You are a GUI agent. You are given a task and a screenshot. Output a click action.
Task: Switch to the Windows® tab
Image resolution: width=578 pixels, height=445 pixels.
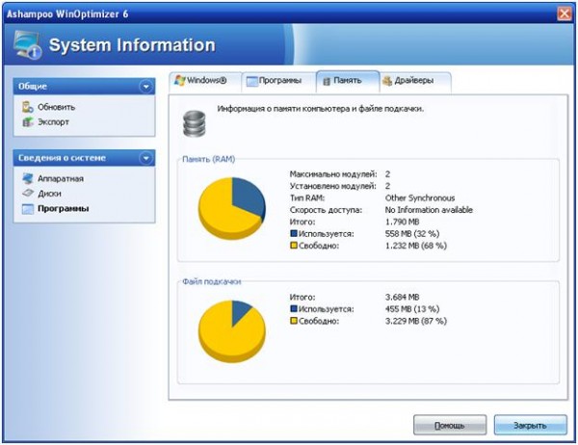coord(205,81)
